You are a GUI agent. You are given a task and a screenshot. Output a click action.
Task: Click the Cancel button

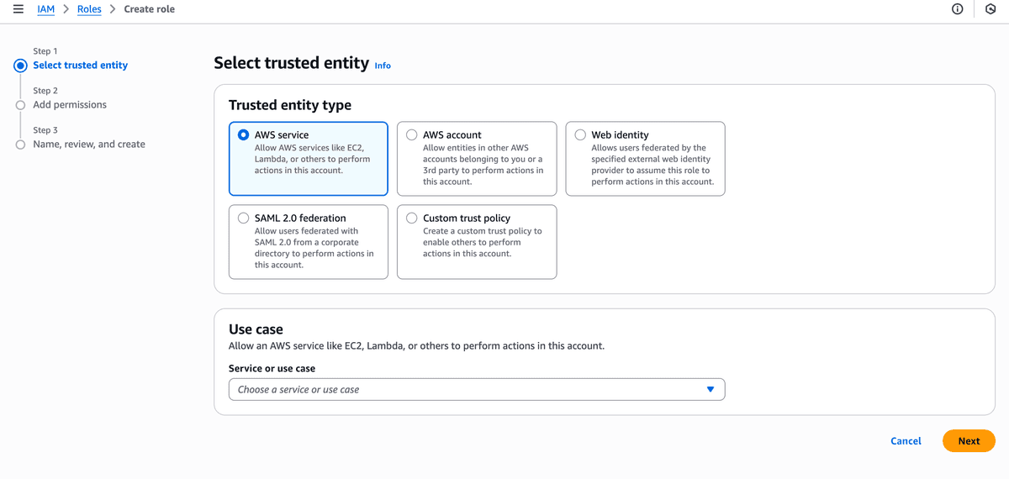(x=906, y=441)
